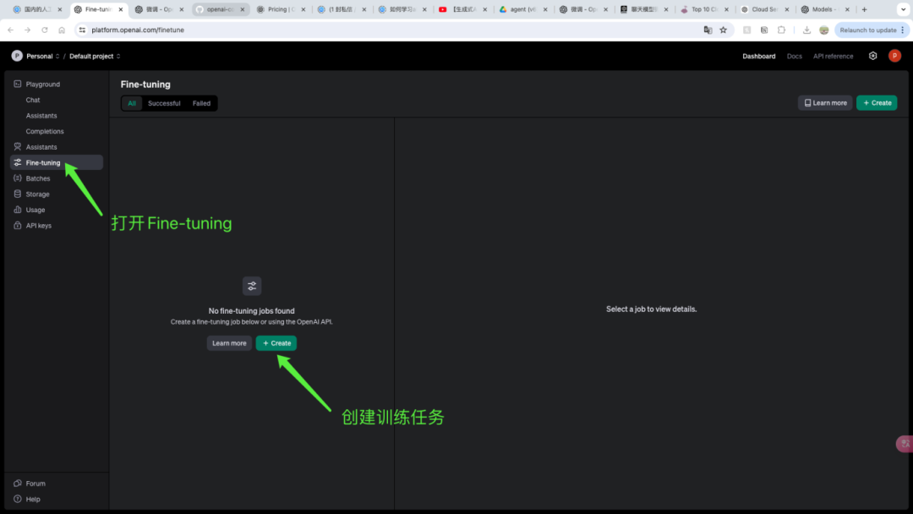This screenshot has height=514, width=913.
Task: Click Learn more under empty jobs message
Action: coord(229,343)
